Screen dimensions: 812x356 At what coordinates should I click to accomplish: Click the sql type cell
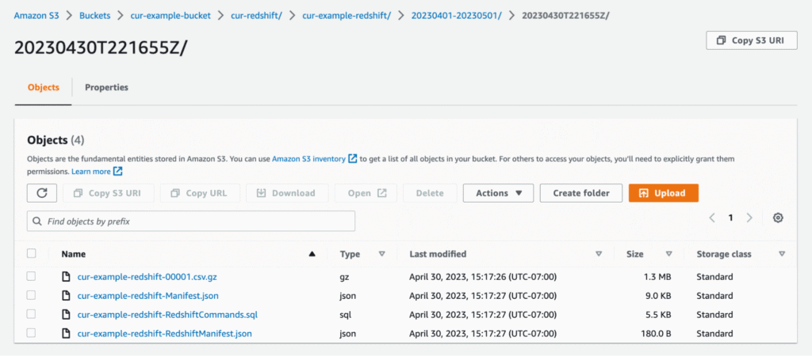click(346, 315)
